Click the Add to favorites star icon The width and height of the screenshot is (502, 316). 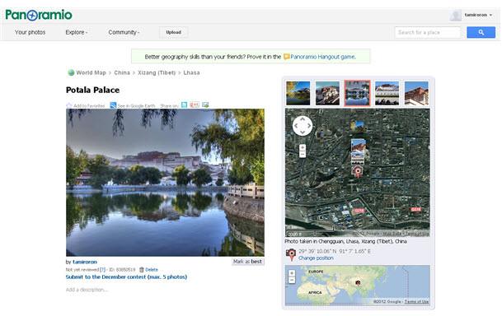click(69, 105)
